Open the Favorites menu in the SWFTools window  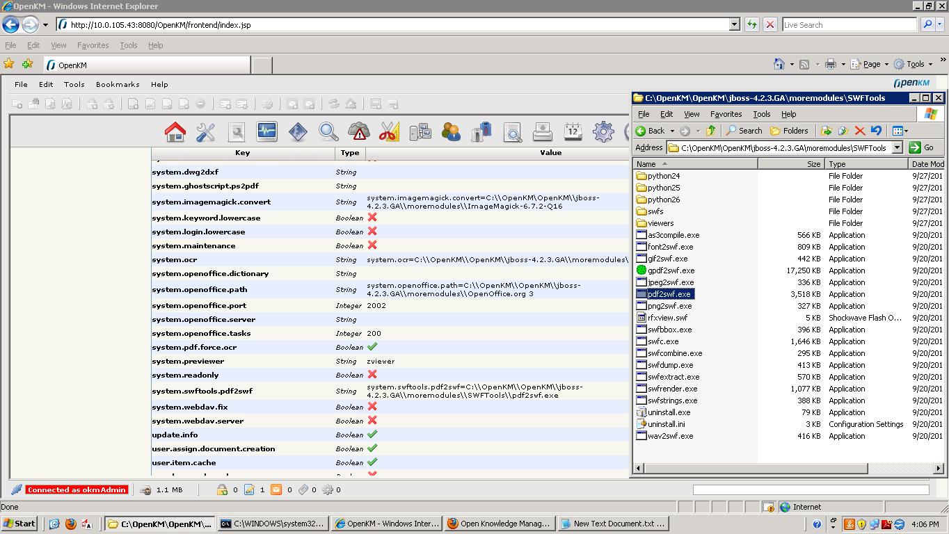pyautogui.click(x=726, y=114)
